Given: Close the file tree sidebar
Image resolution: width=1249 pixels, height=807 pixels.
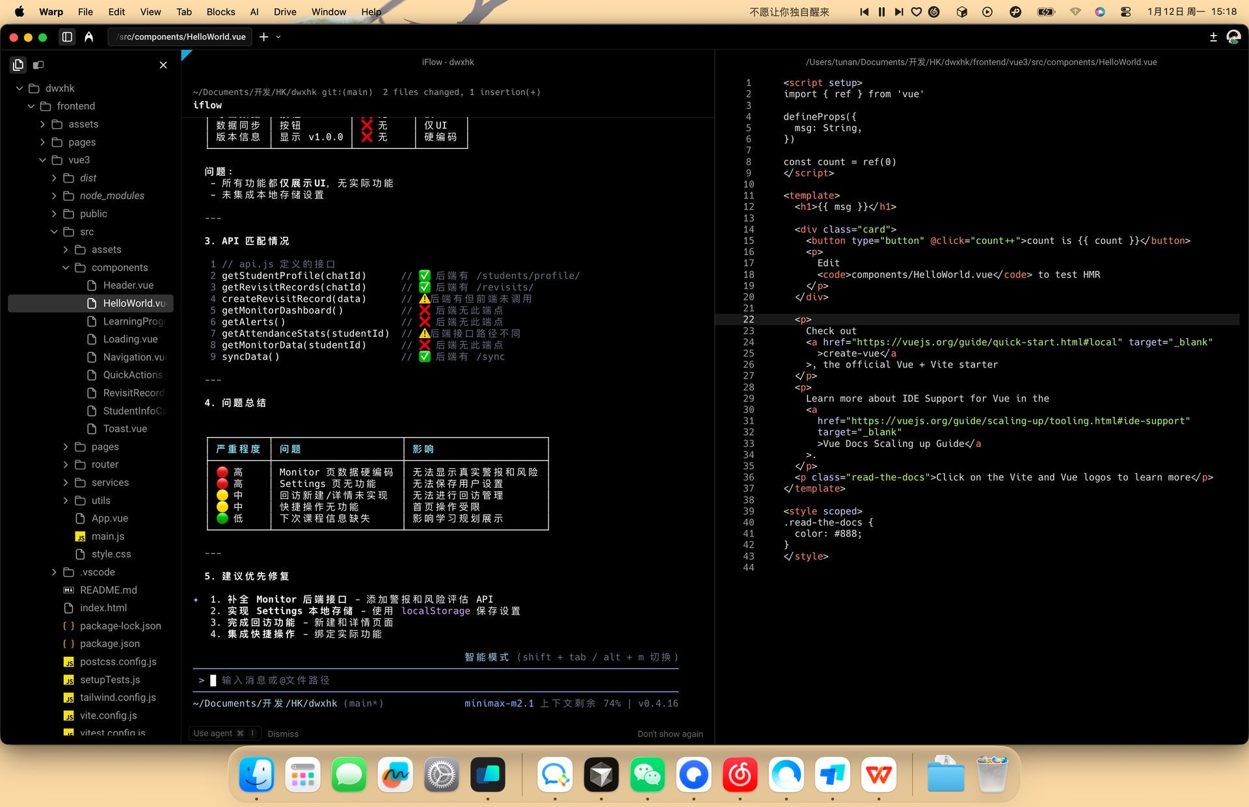Looking at the screenshot, I should 163,65.
